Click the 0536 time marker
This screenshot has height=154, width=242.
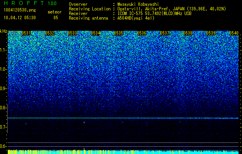(142, 33)
